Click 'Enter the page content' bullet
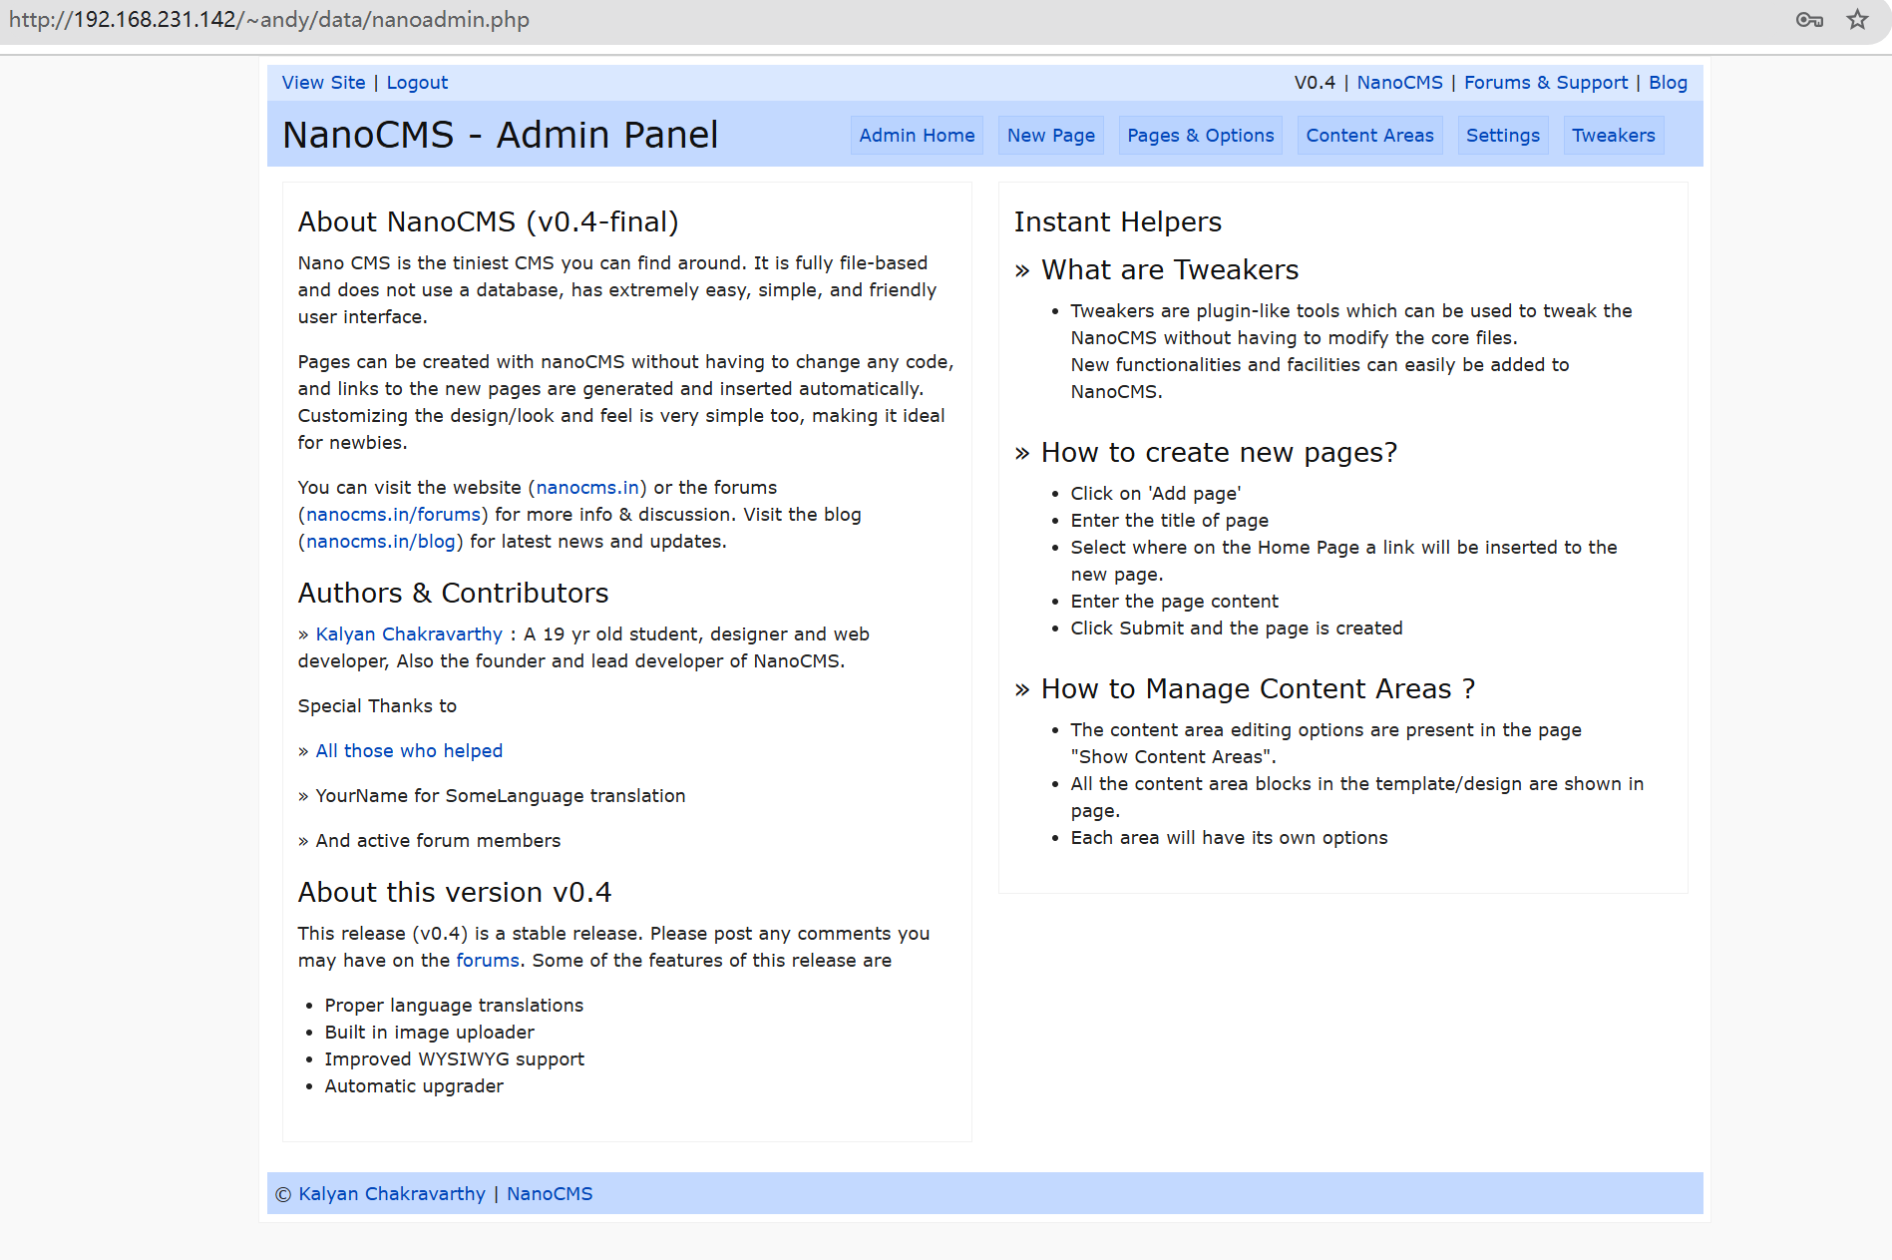The image size is (1892, 1260). [1174, 602]
